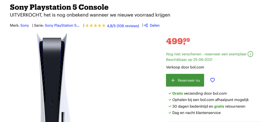The image size is (261, 122).
Task: Click the five-star rating icons
Action: click(95, 26)
